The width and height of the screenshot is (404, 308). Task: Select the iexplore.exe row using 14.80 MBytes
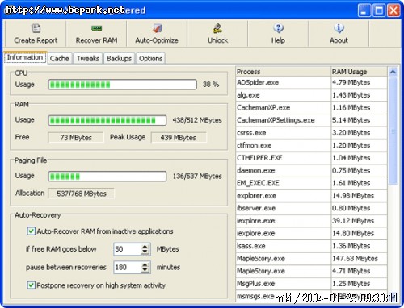pyautogui.click(x=311, y=234)
